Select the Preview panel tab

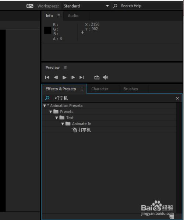tap(53, 68)
